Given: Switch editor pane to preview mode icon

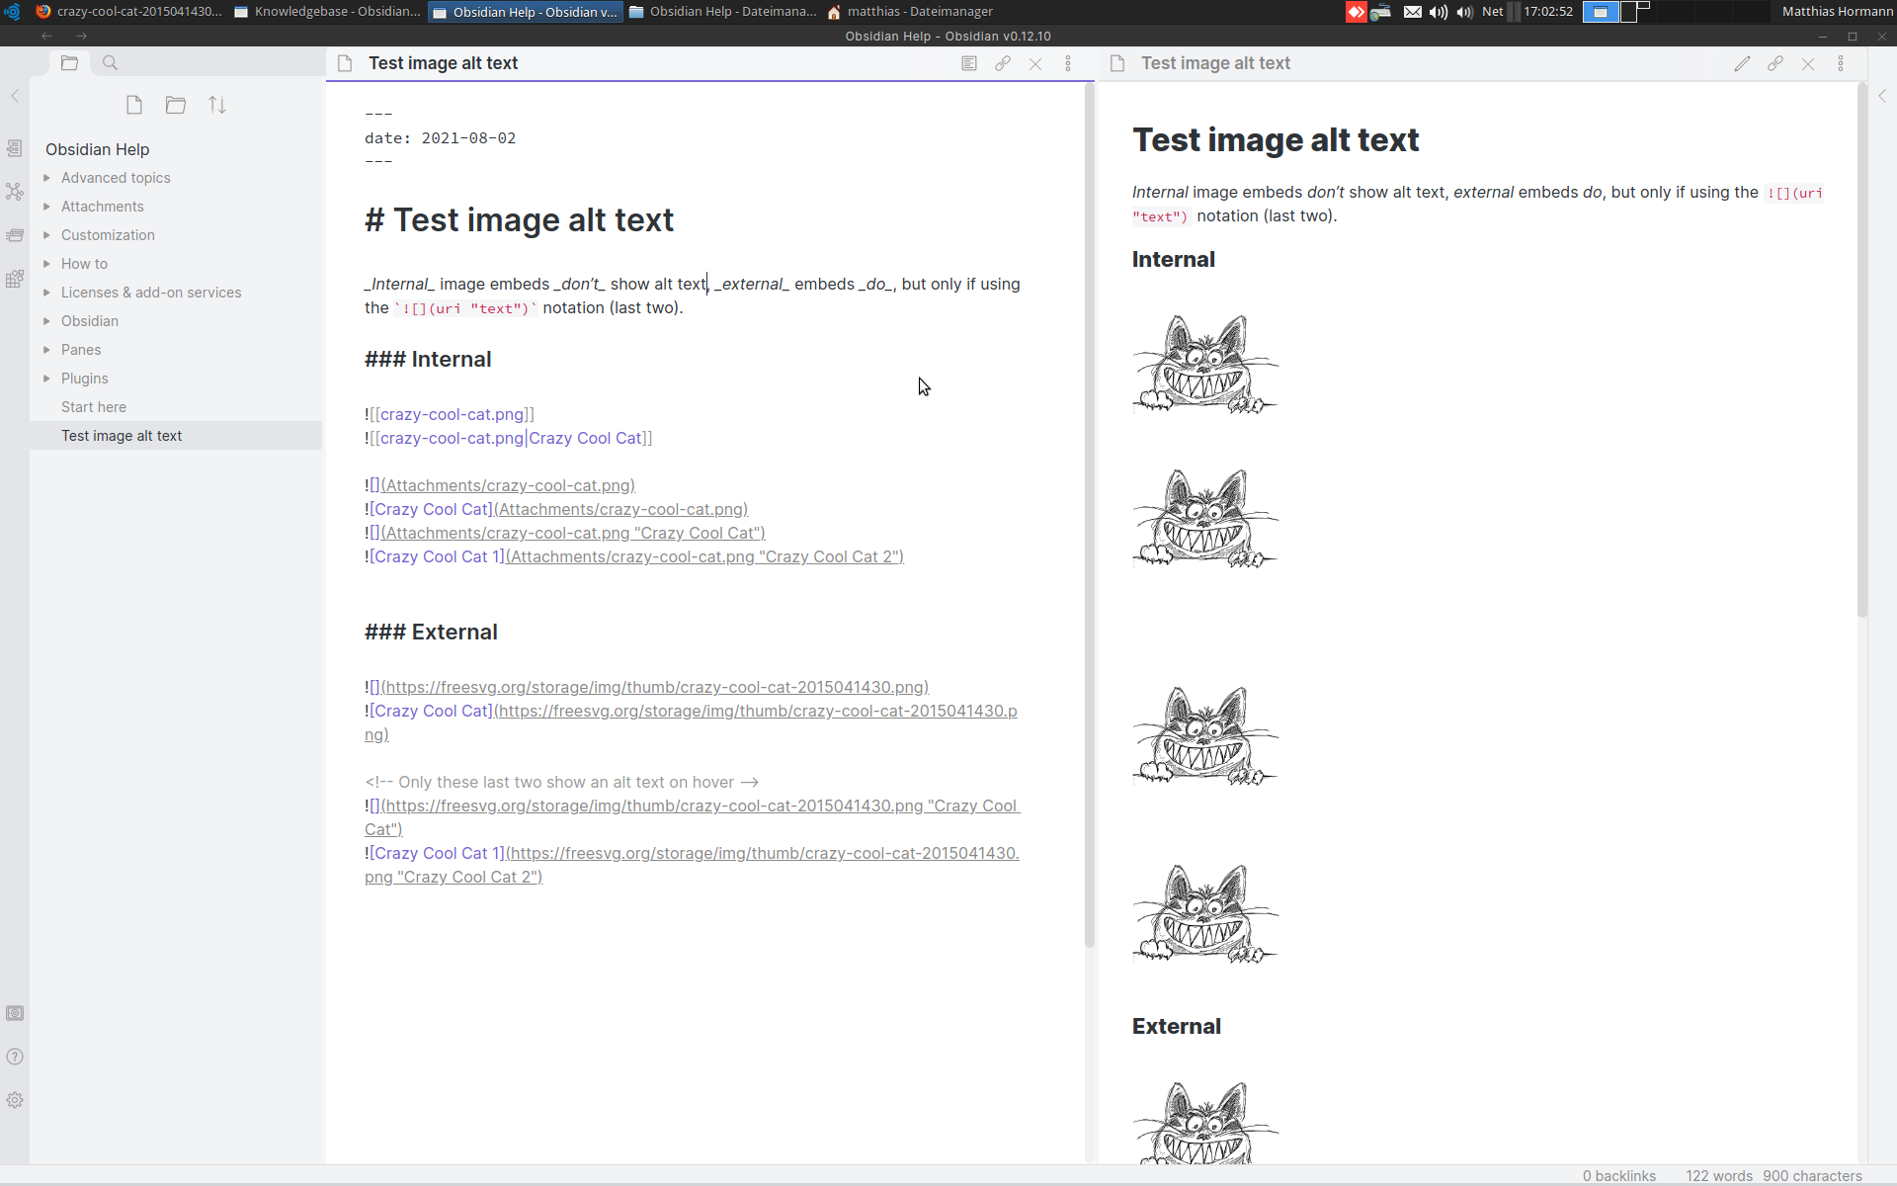Looking at the screenshot, I should [x=969, y=63].
